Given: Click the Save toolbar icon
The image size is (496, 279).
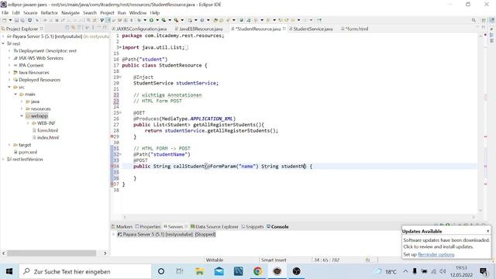Looking at the screenshot, I should click(17, 20).
